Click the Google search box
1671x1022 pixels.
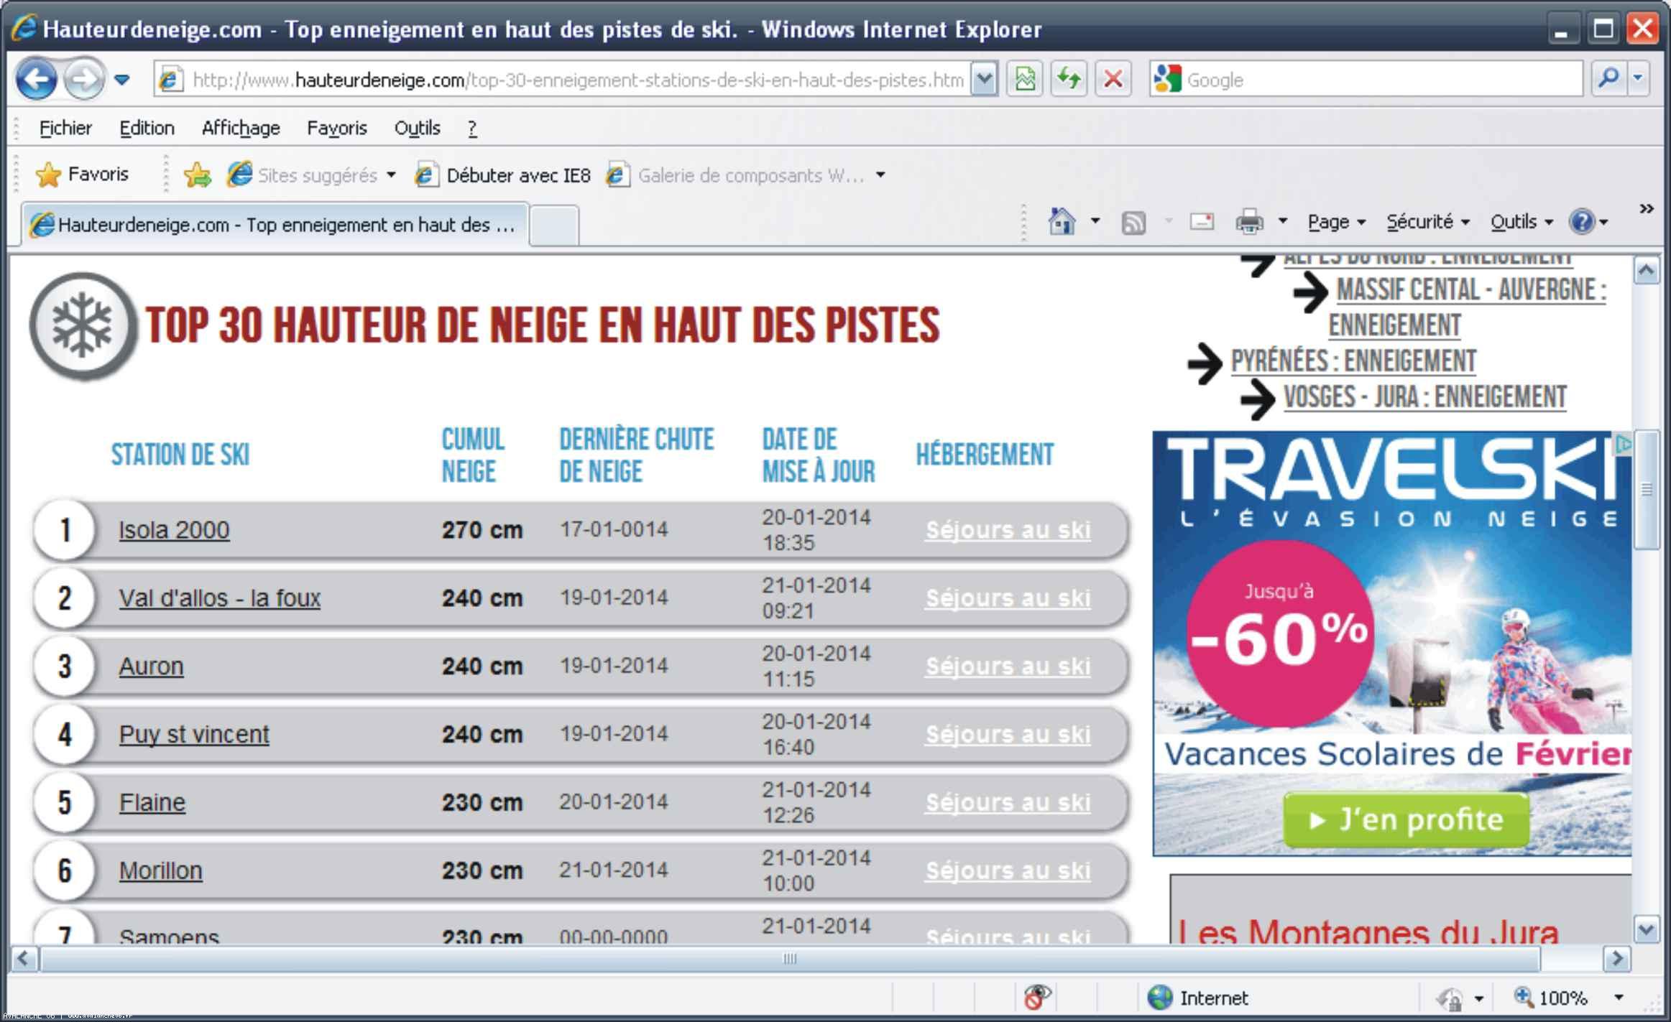point(1366,79)
